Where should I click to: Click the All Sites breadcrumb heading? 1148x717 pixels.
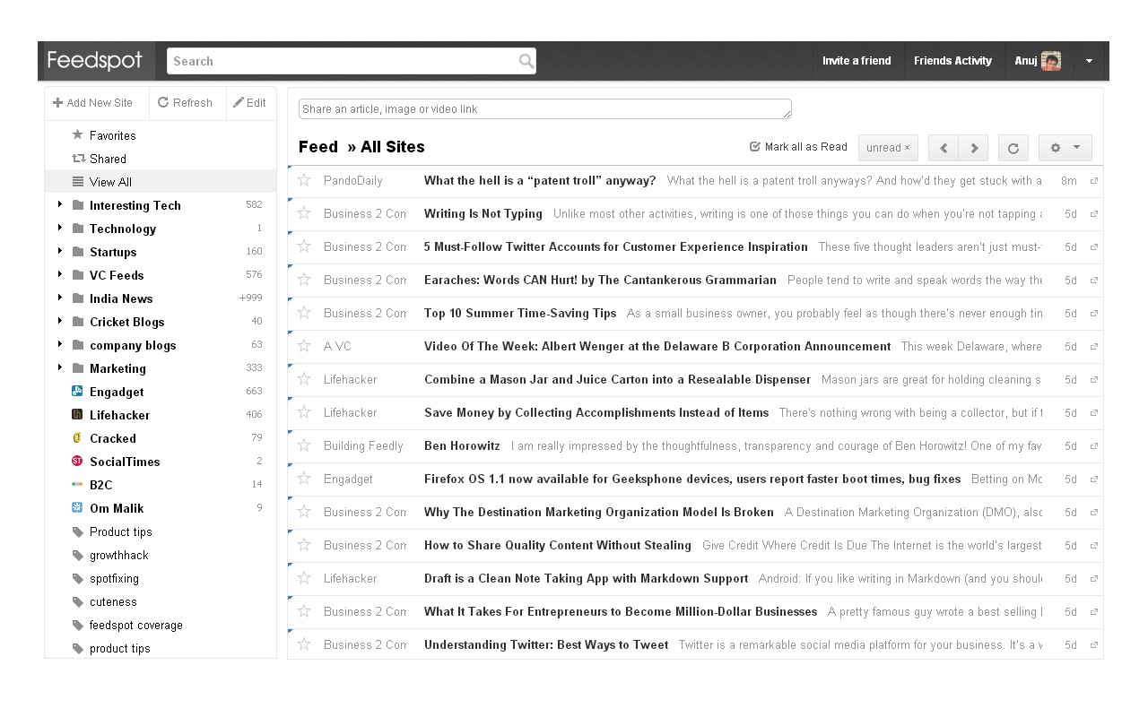click(x=393, y=147)
